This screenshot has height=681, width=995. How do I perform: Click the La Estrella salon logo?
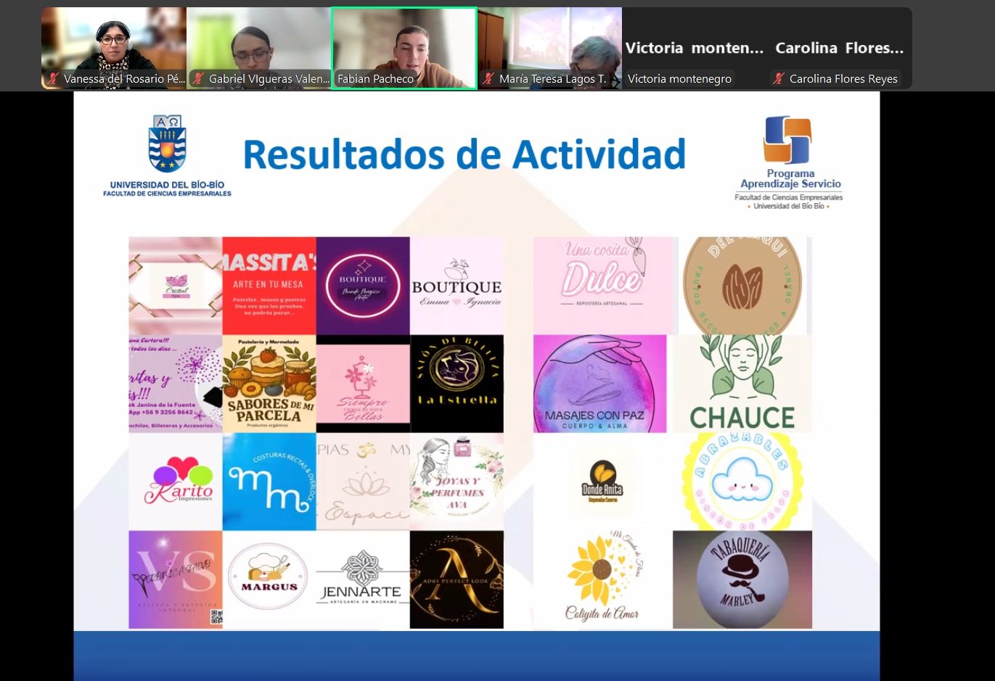tap(456, 384)
